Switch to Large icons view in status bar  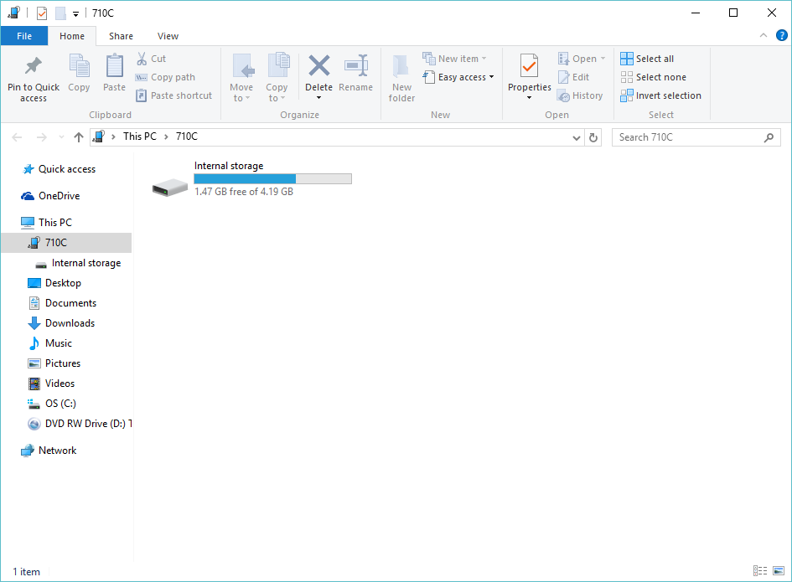coord(779,571)
